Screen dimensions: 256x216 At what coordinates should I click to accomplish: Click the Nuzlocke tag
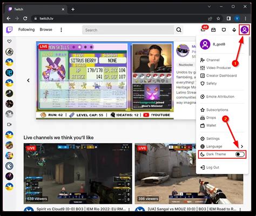click(186, 65)
